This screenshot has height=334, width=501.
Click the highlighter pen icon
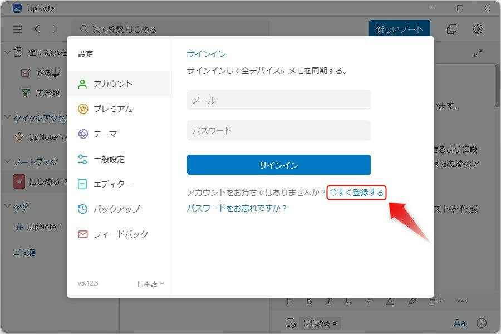point(412,301)
